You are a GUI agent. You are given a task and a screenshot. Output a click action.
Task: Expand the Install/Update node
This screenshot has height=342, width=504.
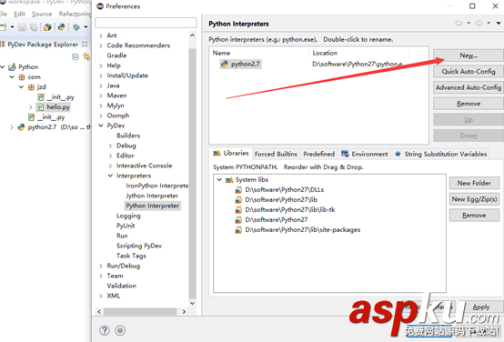pyautogui.click(x=101, y=75)
